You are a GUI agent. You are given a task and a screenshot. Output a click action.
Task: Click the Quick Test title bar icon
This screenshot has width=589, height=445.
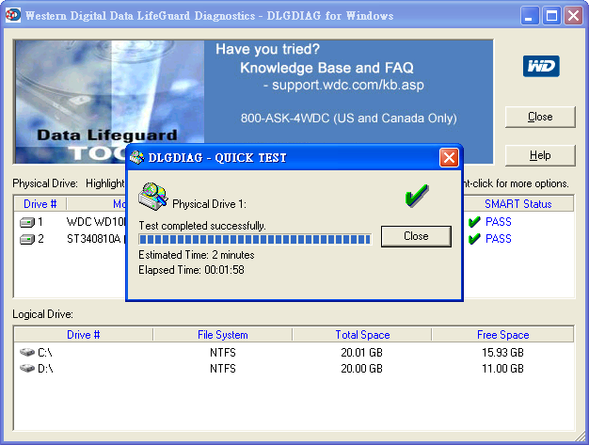pos(136,157)
